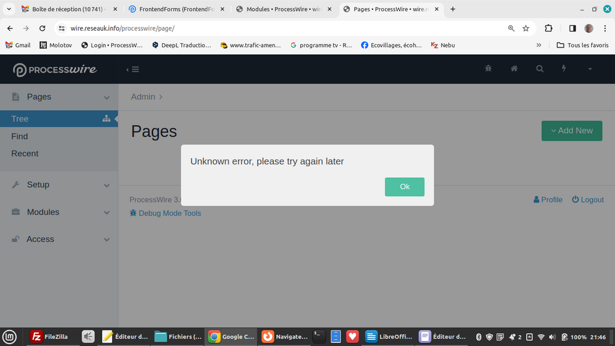This screenshot has height=346, width=615.
Task: Open the Wi-Fi network tray icon
Action: click(x=541, y=337)
